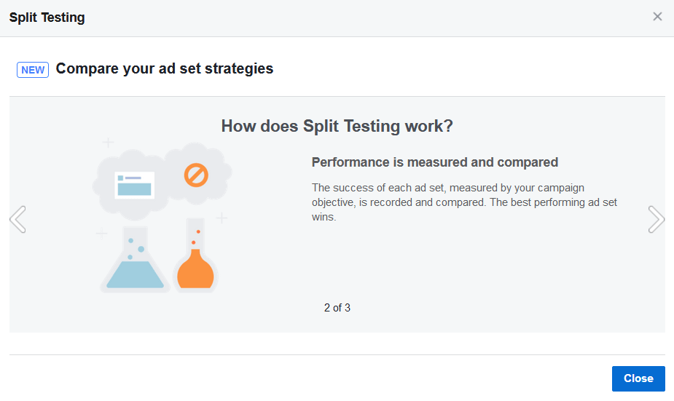Click the plus sparkle left of blue flask
Viewport: 674px width, 401px height.
tap(101, 233)
